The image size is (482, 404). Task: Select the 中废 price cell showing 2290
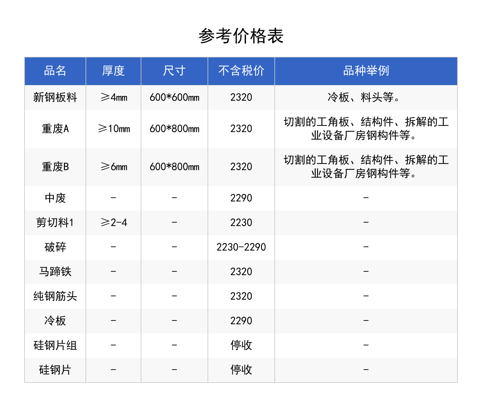(241, 198)
